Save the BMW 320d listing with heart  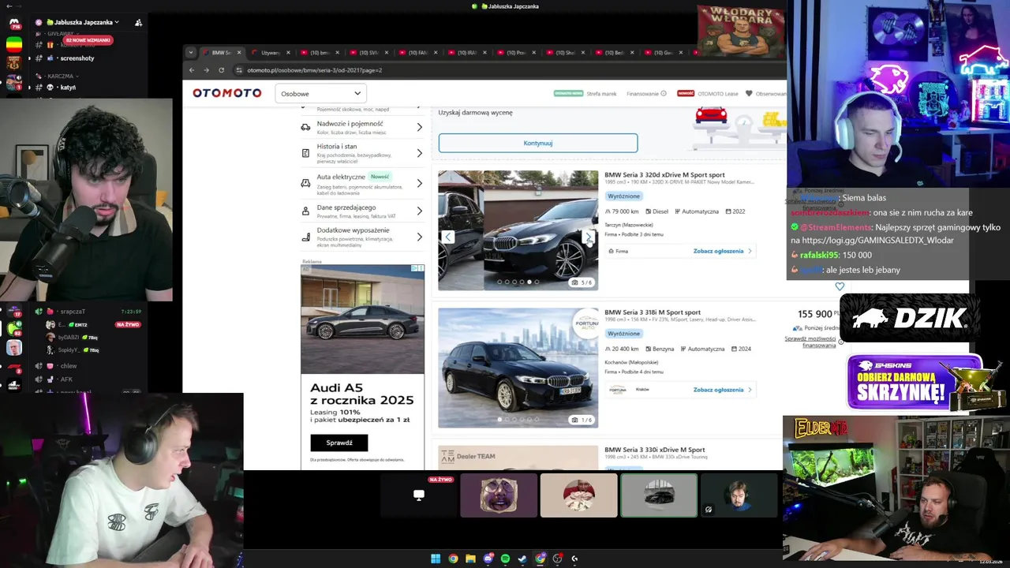pyautogui.click(x=840, y=286)
